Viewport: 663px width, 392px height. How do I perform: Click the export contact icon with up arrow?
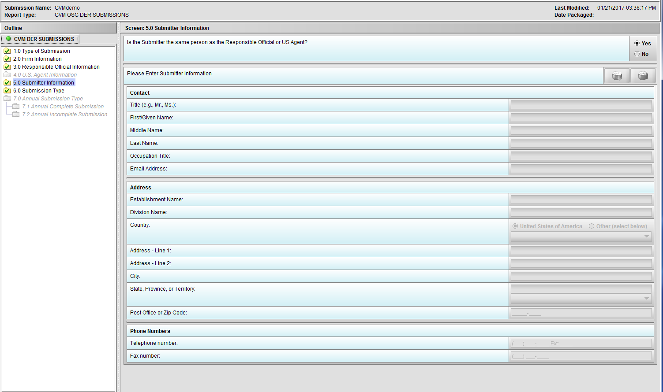tap(643, 76)
